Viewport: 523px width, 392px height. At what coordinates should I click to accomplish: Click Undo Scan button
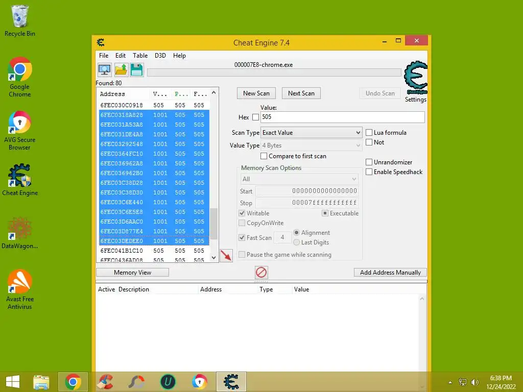point(380,93)
